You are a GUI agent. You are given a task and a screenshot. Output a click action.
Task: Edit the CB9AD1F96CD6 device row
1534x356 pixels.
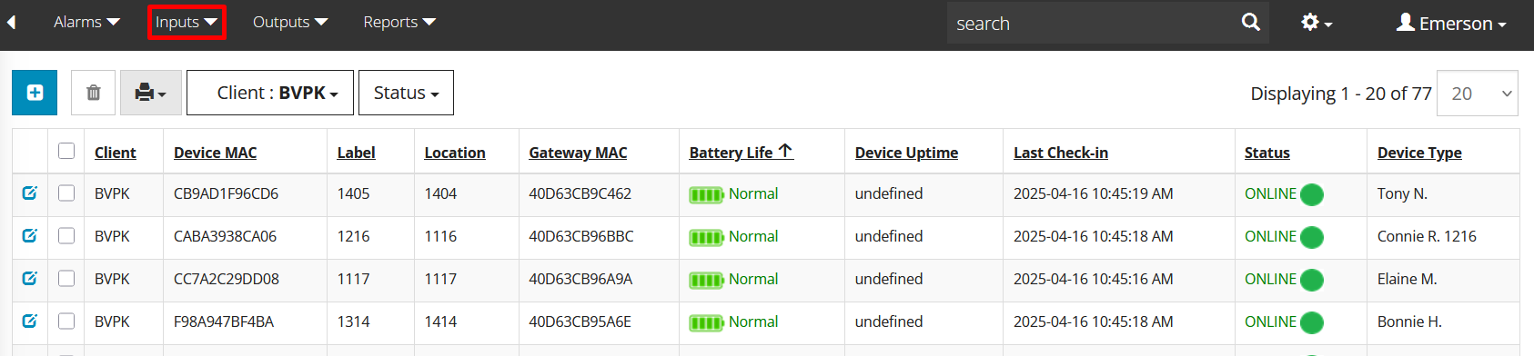[x=29, y=193]
